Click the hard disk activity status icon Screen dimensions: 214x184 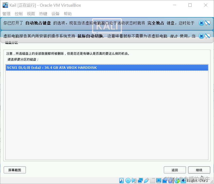click(121, 181)
